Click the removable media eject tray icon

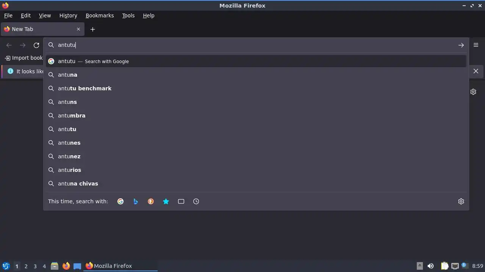420,266
